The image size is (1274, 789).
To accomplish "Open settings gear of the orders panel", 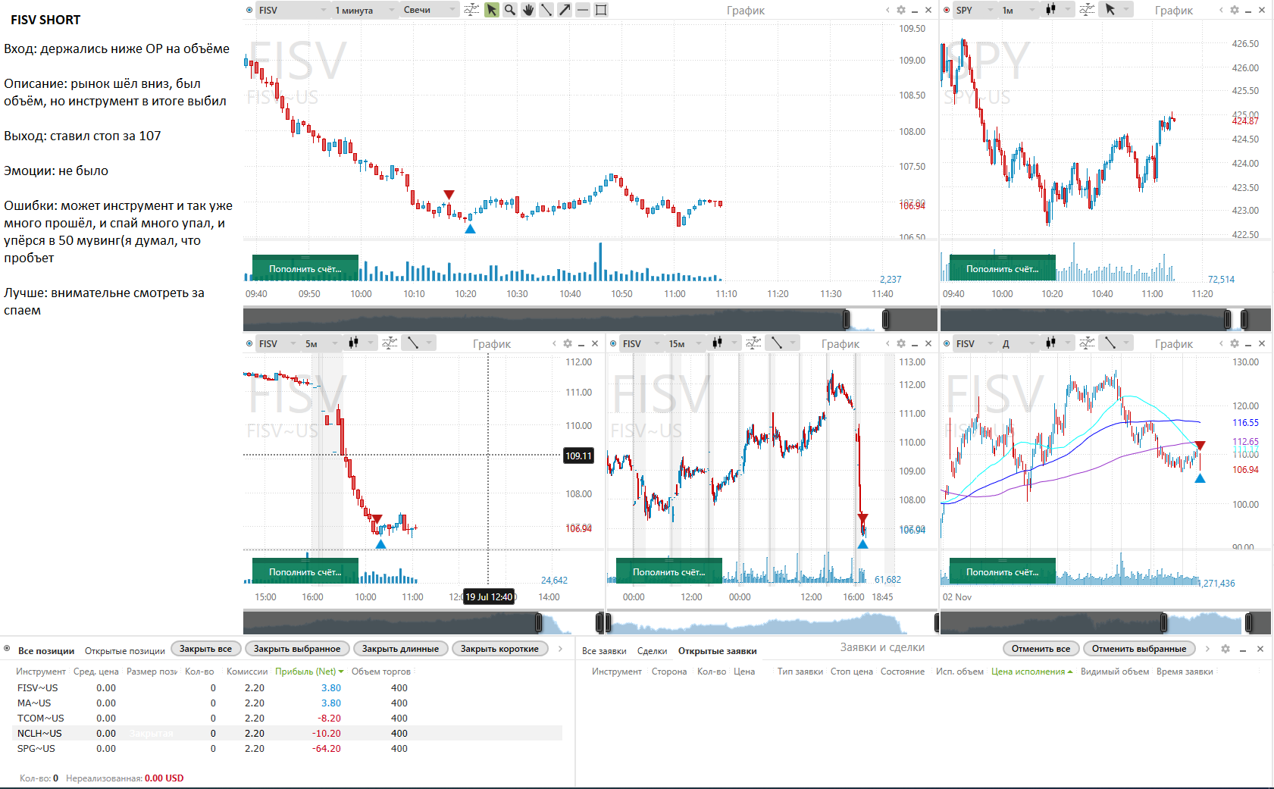I will pyautogui.click(x=1225, y=649).
